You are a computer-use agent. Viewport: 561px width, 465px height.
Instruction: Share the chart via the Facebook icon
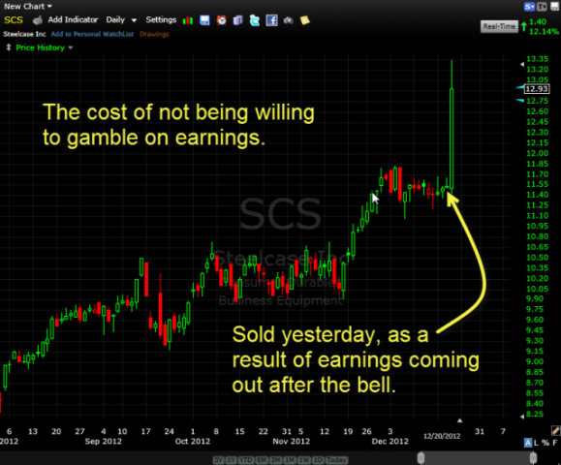pyautogui.click(x=271, y=20)
